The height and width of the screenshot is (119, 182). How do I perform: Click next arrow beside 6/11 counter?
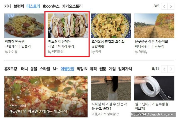click(x=171, y=69)
